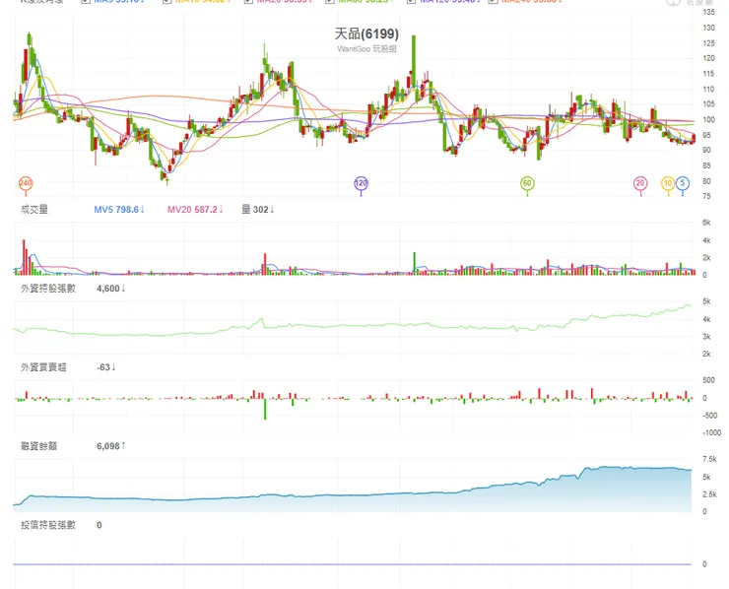The width and height of the screenshot is (729, 589).
Task: Select the pink 20 MA marker pin
Action: tap(640, 183)
